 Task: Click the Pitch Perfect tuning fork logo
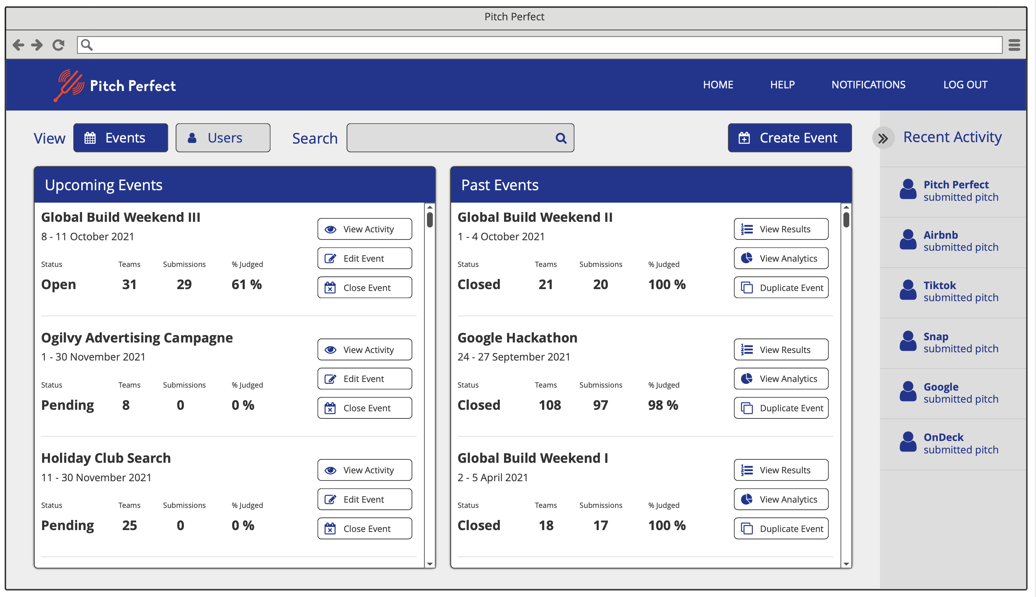click(x=68, y=85)
